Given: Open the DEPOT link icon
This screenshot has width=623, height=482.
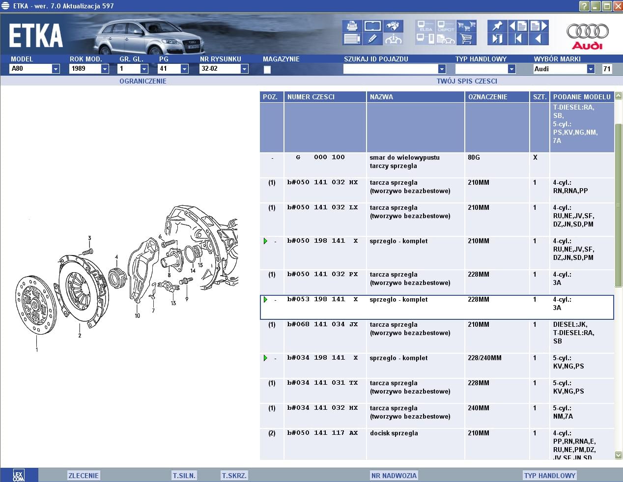Looking at the screenshot, I should 446,26.
